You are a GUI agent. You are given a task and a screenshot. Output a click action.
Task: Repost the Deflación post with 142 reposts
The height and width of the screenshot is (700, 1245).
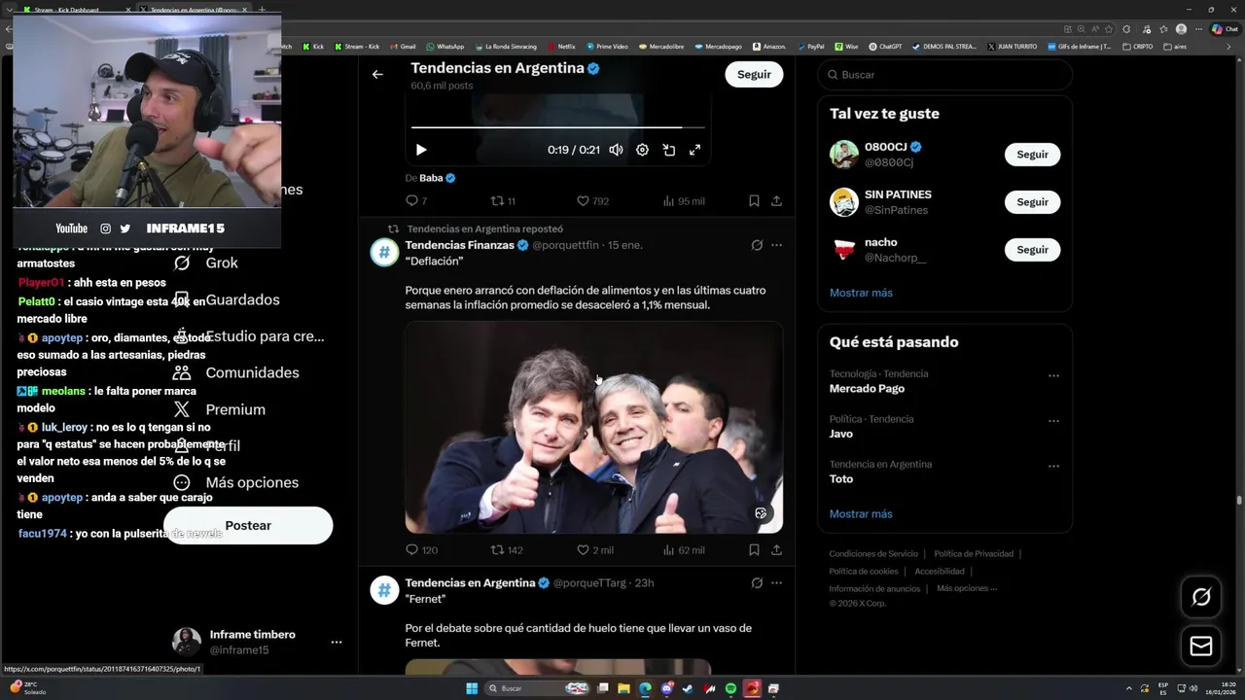click(x=507, y=550)
